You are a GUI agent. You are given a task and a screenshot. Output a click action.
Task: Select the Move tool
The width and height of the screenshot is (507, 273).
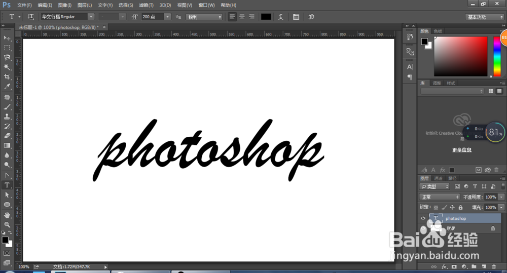click(7, 38)
